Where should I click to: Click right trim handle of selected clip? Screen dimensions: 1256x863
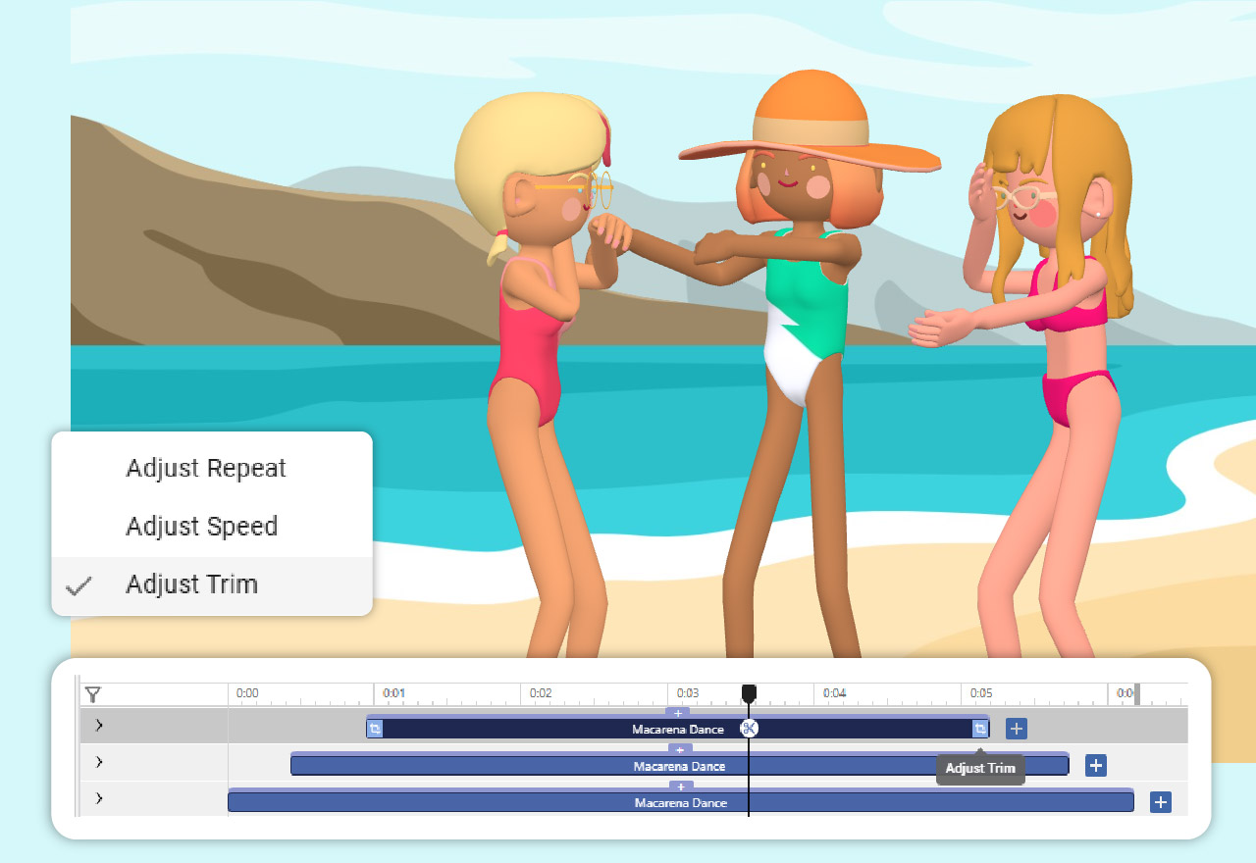click(979, 729)
